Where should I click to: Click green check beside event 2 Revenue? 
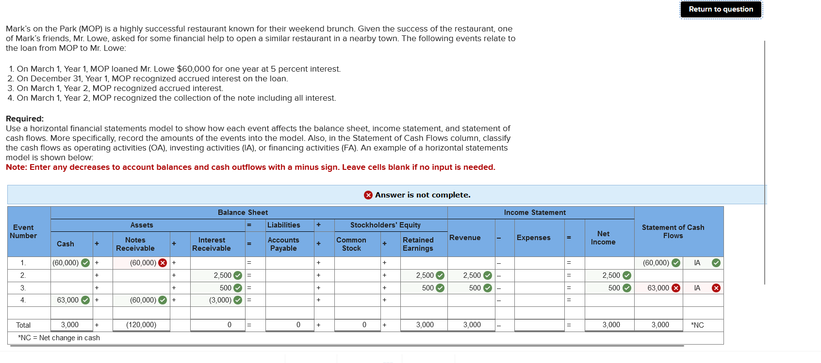coord(488,275)
